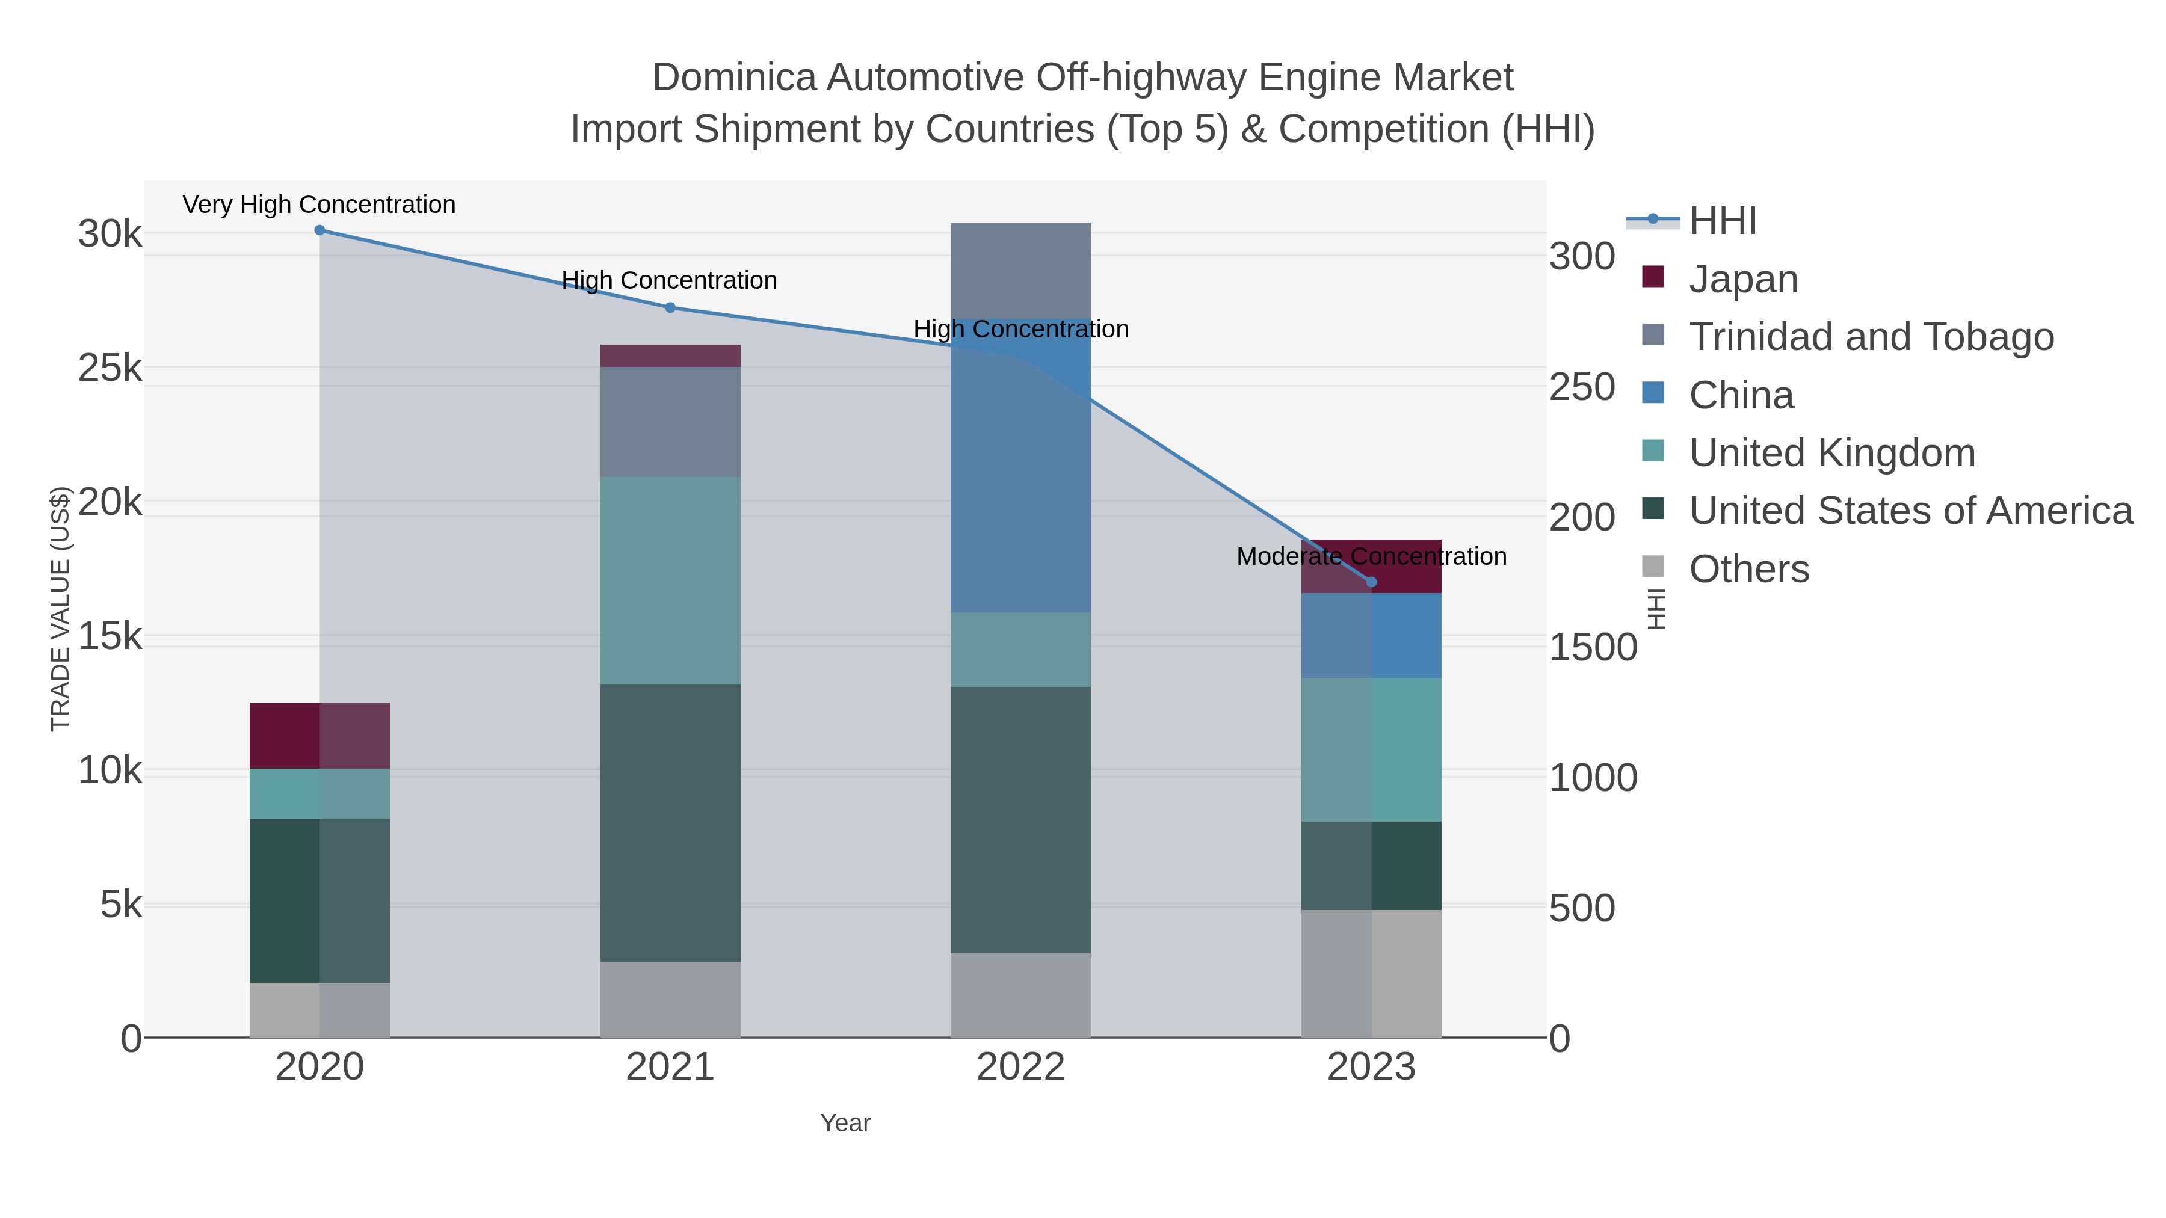Click the 2023 United States bar segment
This screenshot has width=2166, height=1218.
pos(1371,866)
